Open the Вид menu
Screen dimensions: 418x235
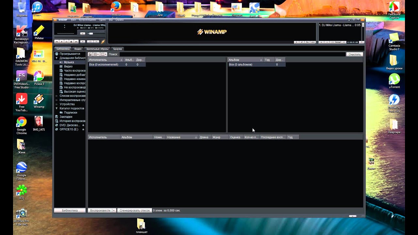tap(111, 20)
